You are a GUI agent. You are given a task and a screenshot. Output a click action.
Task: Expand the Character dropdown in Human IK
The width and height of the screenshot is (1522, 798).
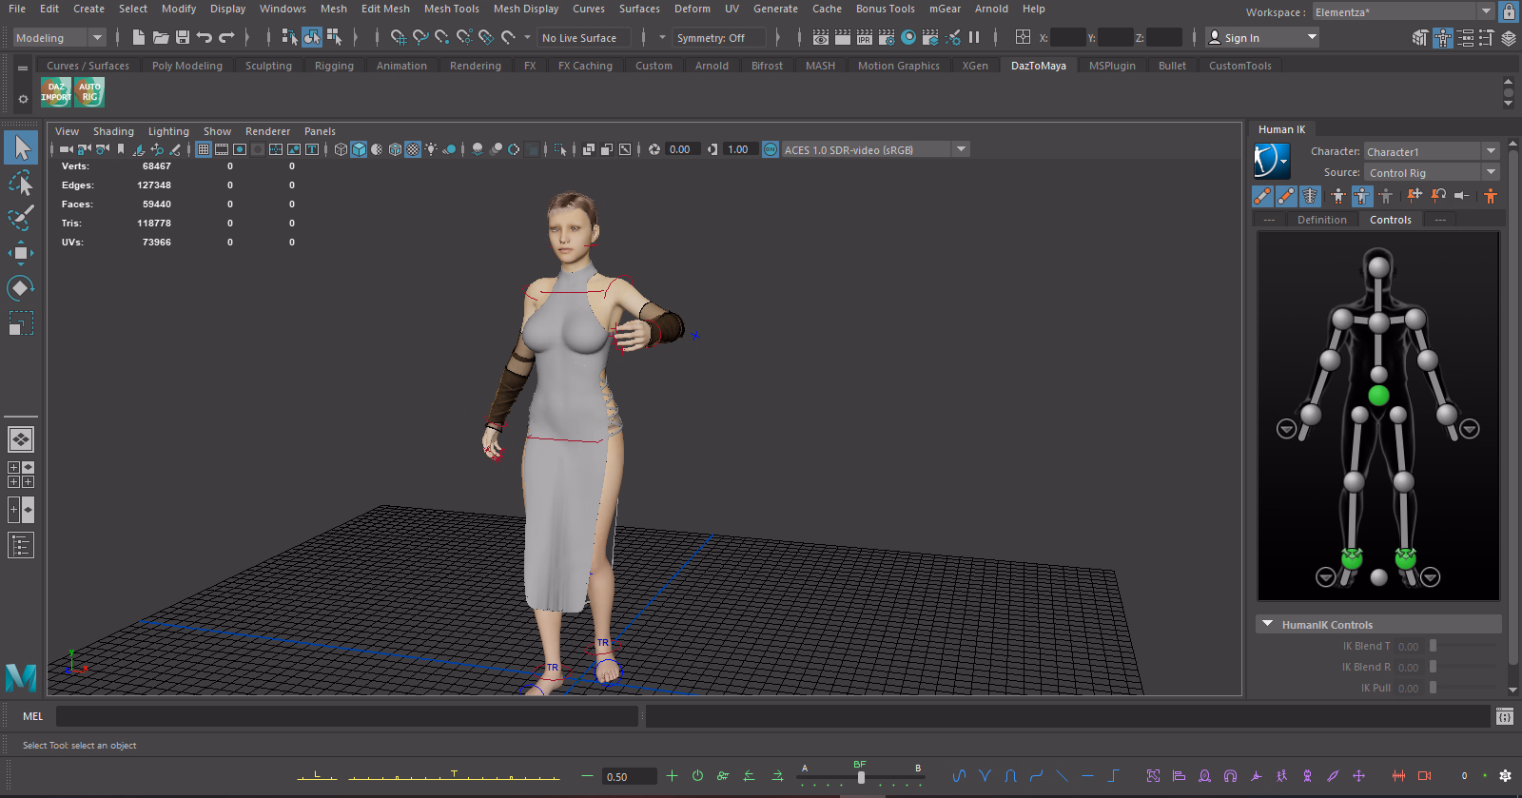[1491, 151]
